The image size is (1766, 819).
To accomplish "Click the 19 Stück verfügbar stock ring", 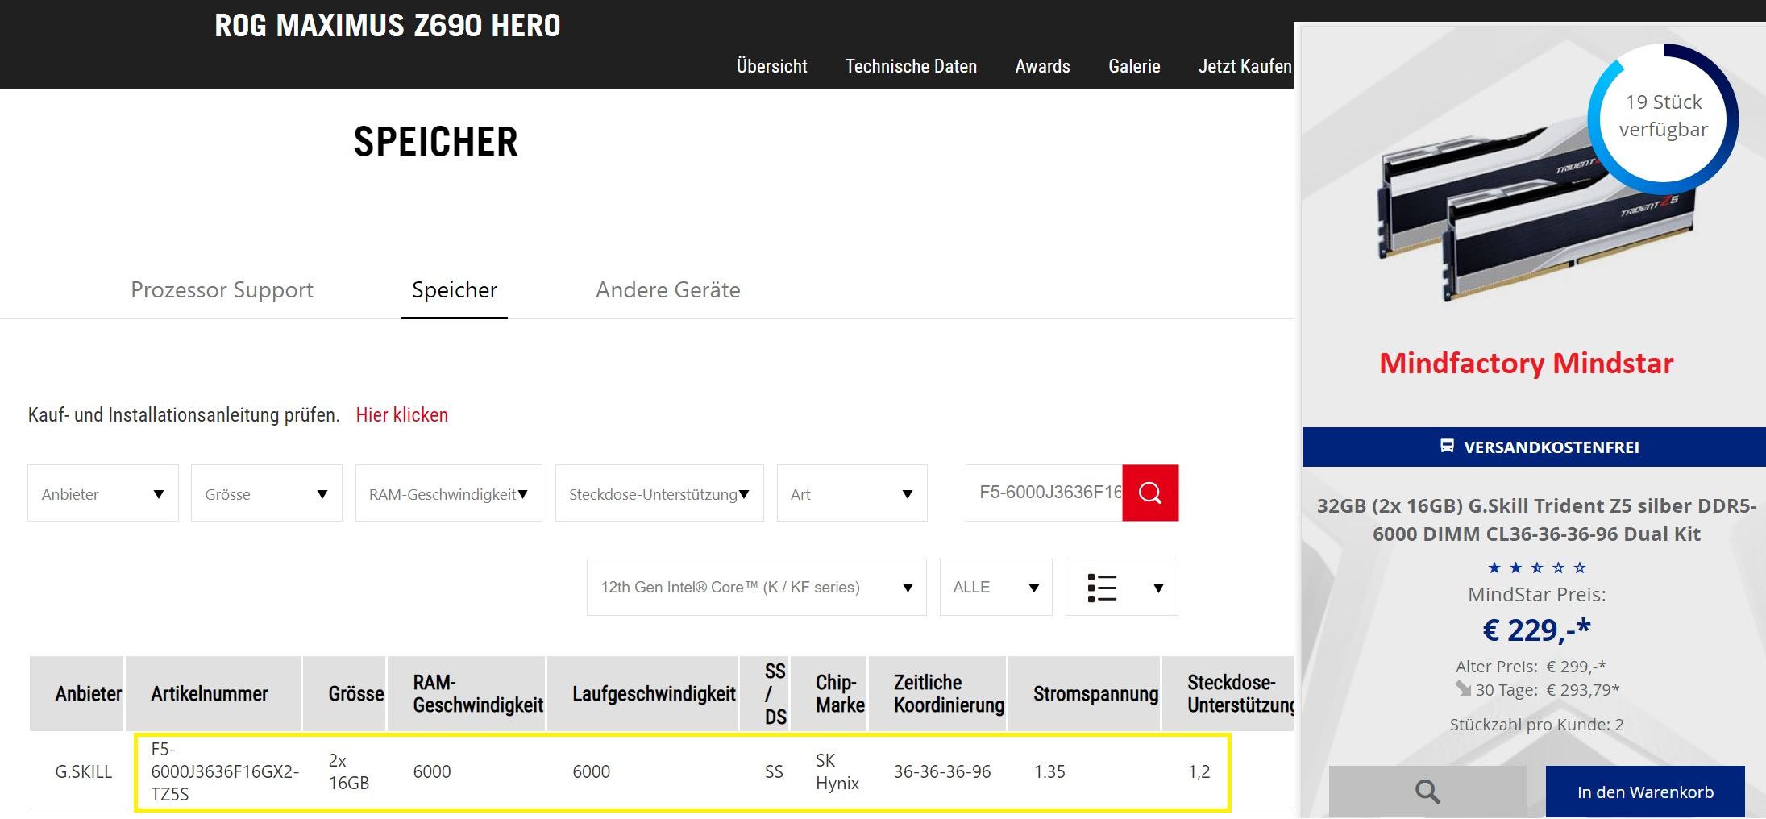I will (1663, 118).
